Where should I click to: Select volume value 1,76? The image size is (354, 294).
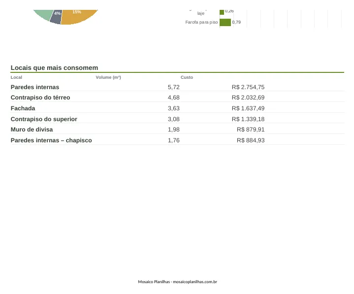pyautogui.click(x=174, y=140)
